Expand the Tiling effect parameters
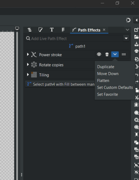139x180 pixels. pyautogui.click(x=28, y=75)
